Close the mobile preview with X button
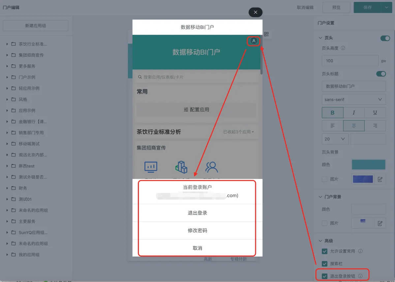This screenshot has height=282, width=395. (x=255, y=12)
